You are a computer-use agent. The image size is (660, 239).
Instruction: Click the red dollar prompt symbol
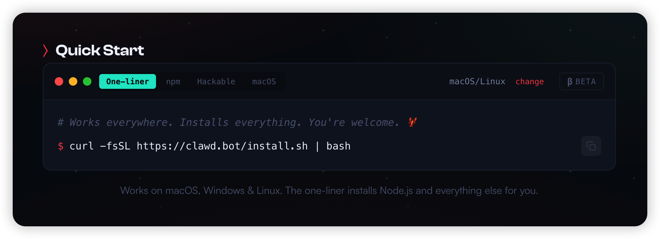click(61, 146)
